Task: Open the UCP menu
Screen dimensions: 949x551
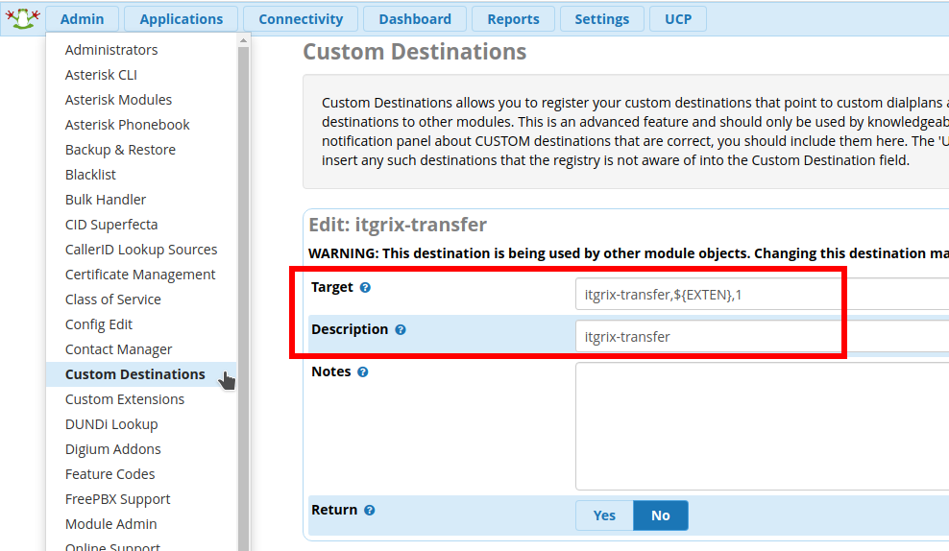Action: click(x=678, y=19)
